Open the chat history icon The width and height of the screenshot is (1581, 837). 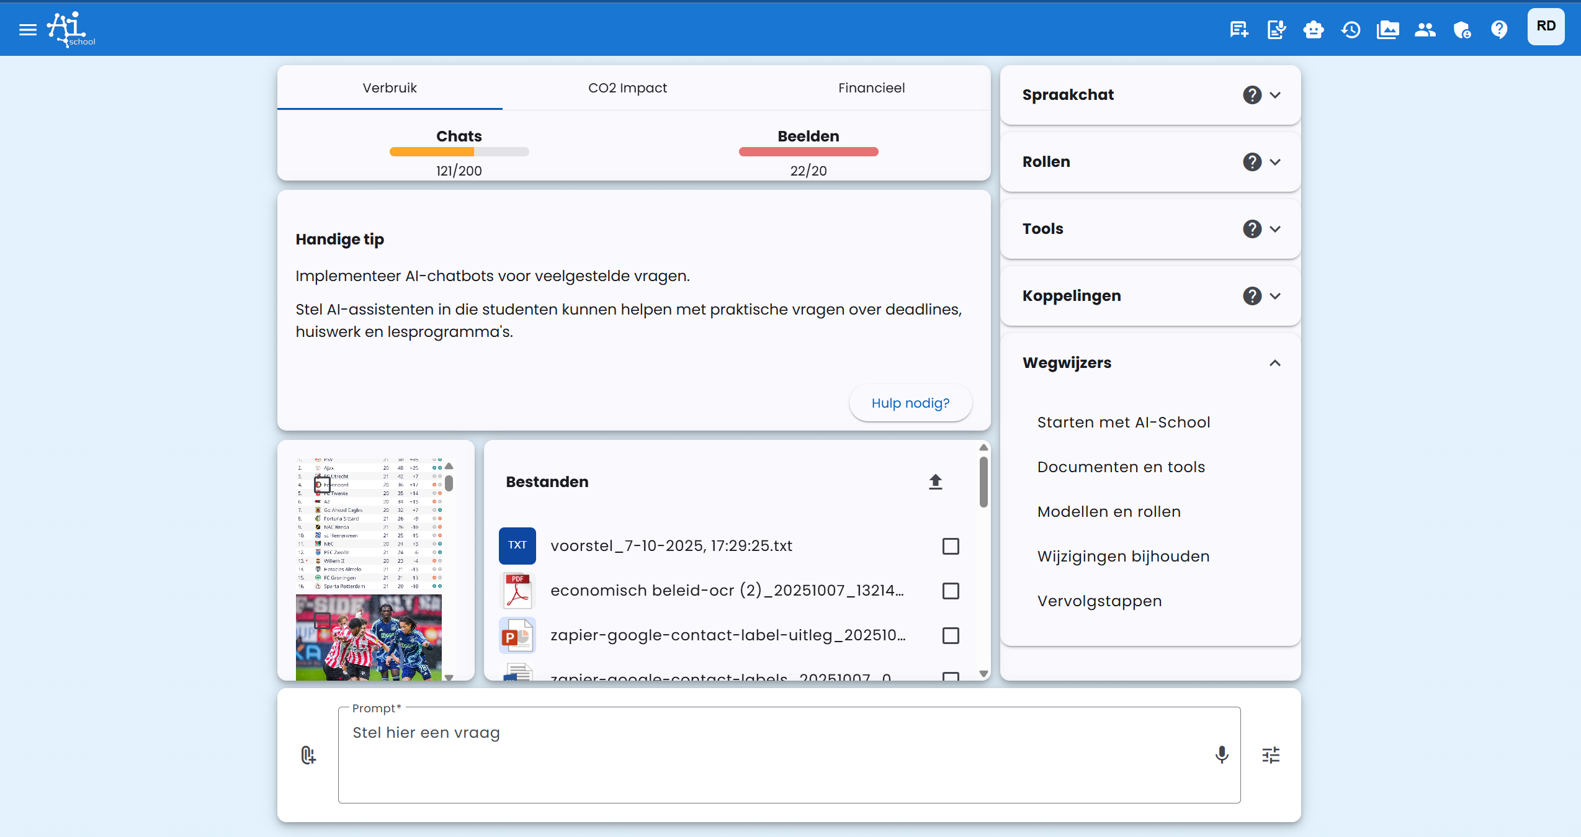tap(1351, 29)
